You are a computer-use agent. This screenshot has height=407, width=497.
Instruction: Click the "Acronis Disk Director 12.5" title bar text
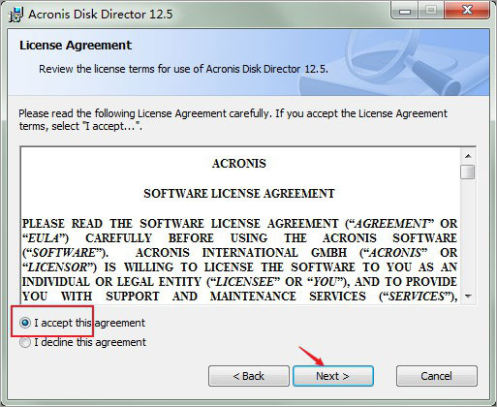(x=101, y=15)
